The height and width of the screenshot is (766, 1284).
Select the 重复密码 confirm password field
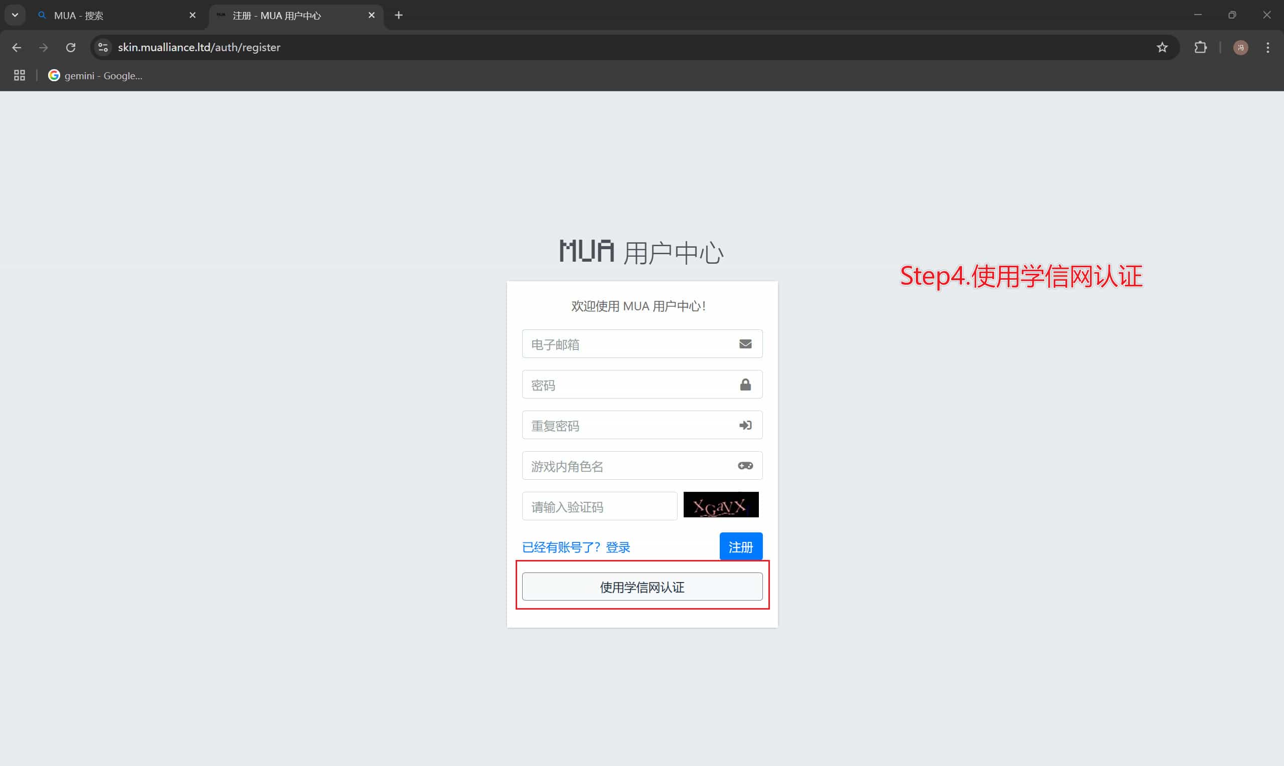coord(641,425)
